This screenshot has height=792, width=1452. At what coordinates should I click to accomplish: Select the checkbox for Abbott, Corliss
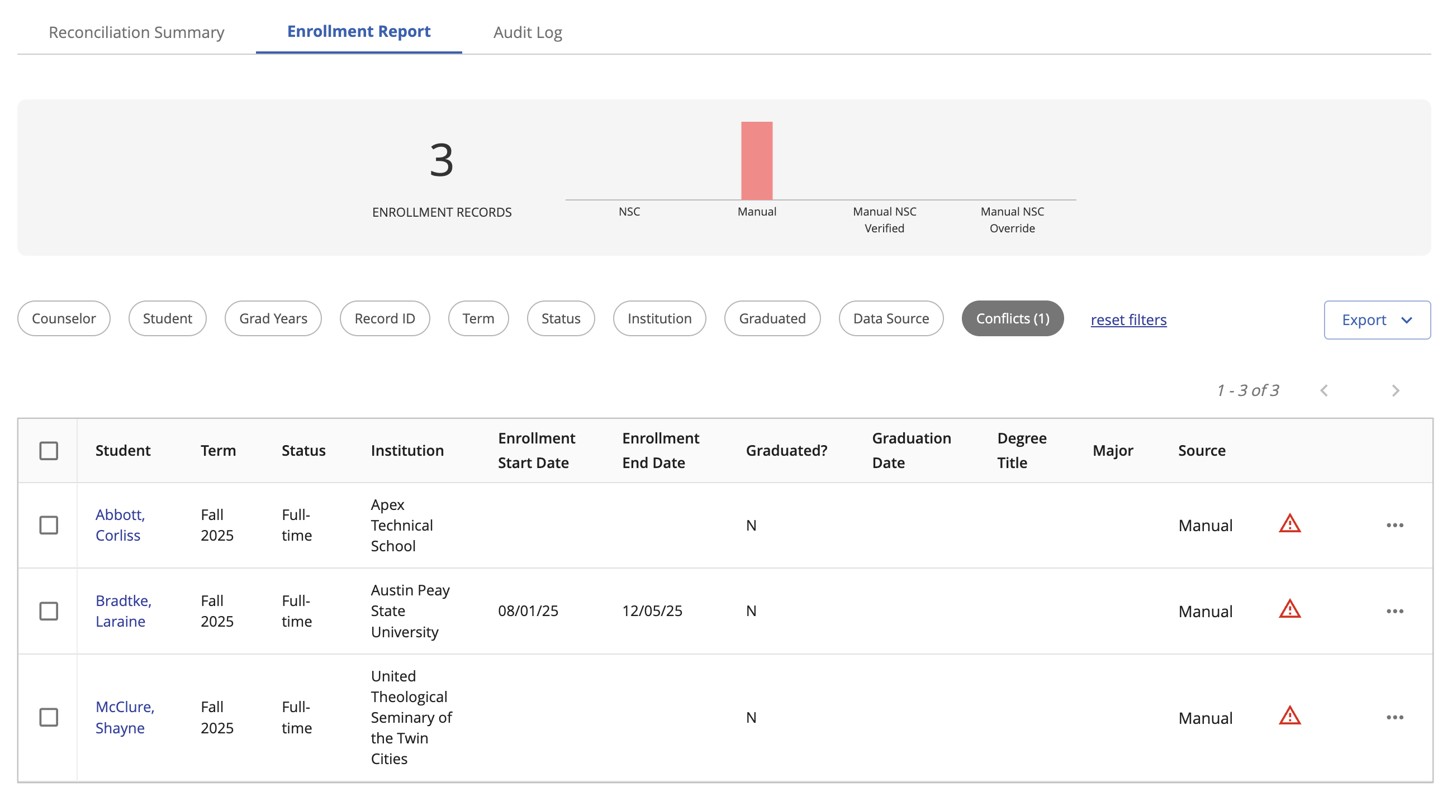click(x=49, y=525)
